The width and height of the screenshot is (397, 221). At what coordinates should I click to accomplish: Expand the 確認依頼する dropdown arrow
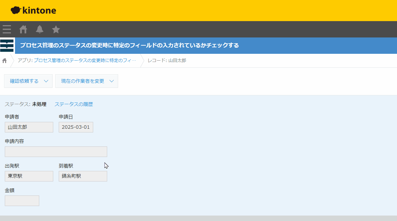coord(46,81)
